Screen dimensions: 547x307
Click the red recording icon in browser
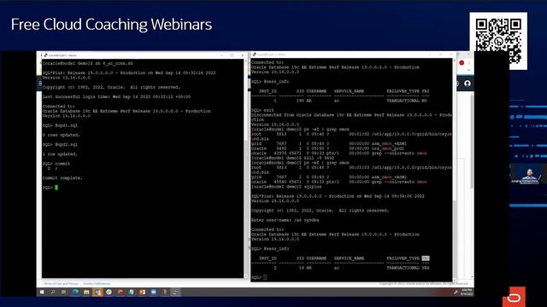tap(462, 62)
